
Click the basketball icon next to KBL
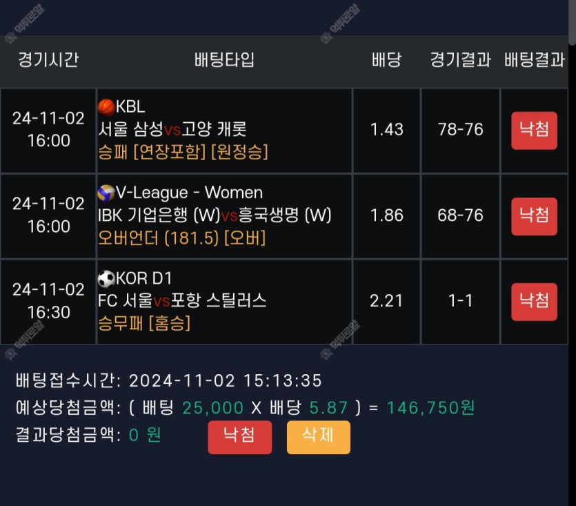pyautogui.click(x=106, y=107)
